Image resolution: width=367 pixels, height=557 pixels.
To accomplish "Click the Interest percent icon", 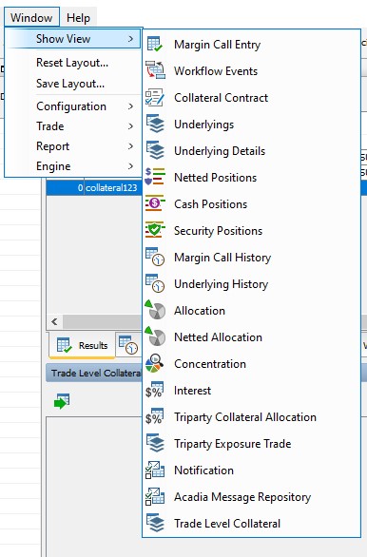I will pyautogui.click(x=155, y=390).
